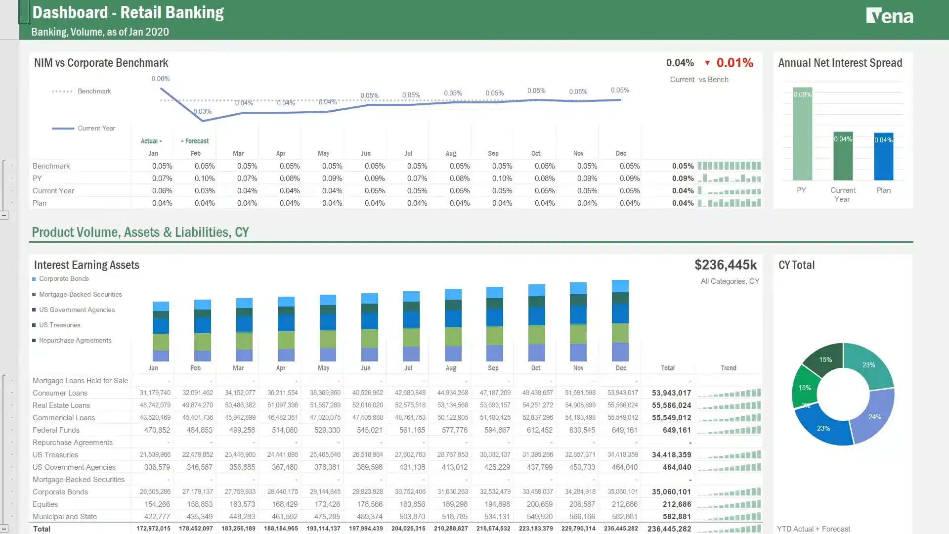Select the Product Volume, Assets & Liabilities heading
Screen dimensions: 949x534
pyautogui.click(x=140, y=232)
